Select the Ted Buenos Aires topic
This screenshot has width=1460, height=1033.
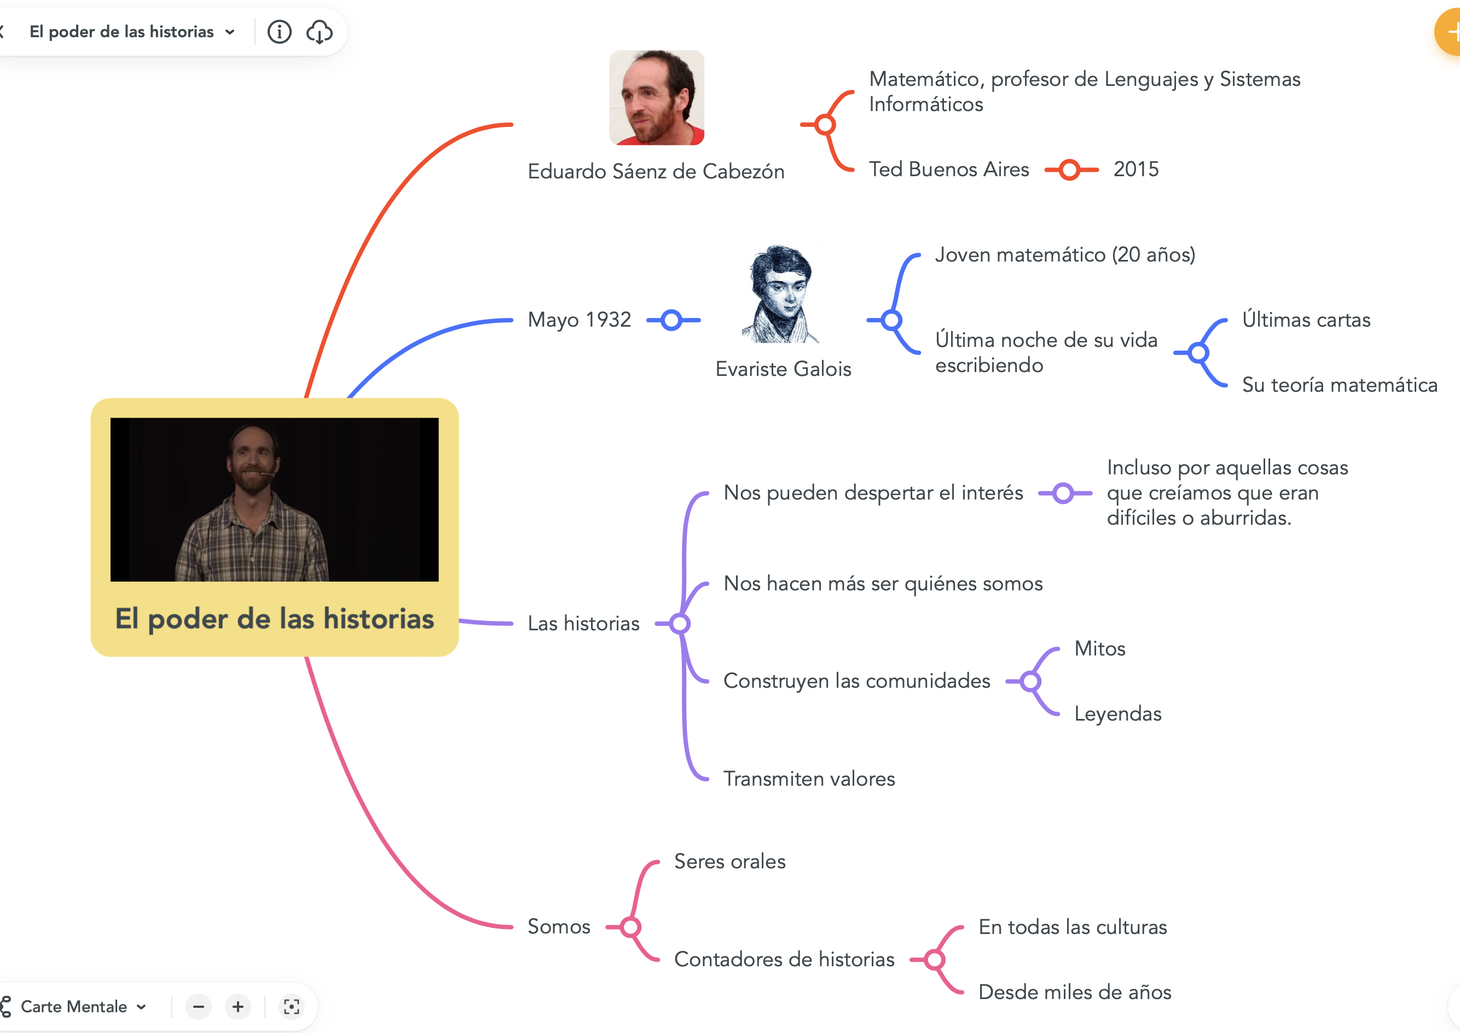948,170
